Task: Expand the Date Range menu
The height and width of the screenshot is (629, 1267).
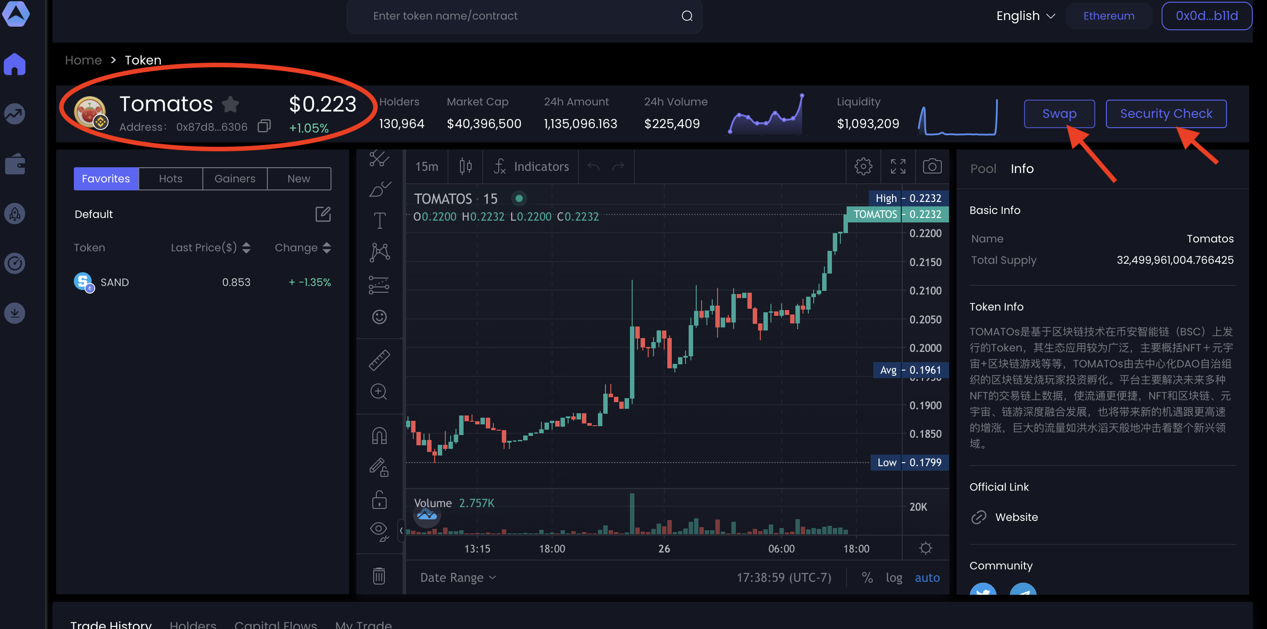Action: pyautogui.click(x=457, y=577)
